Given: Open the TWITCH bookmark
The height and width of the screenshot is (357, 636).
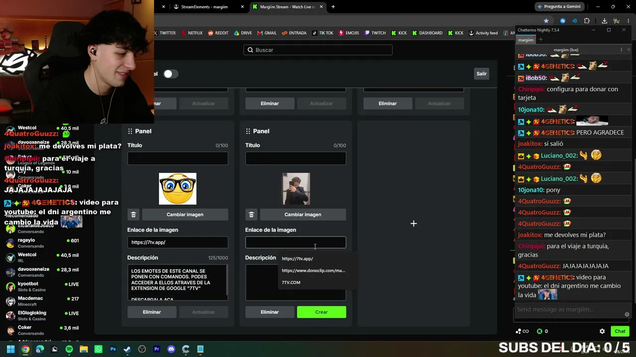Looking at the screenshot, I should tap(375, 33).
